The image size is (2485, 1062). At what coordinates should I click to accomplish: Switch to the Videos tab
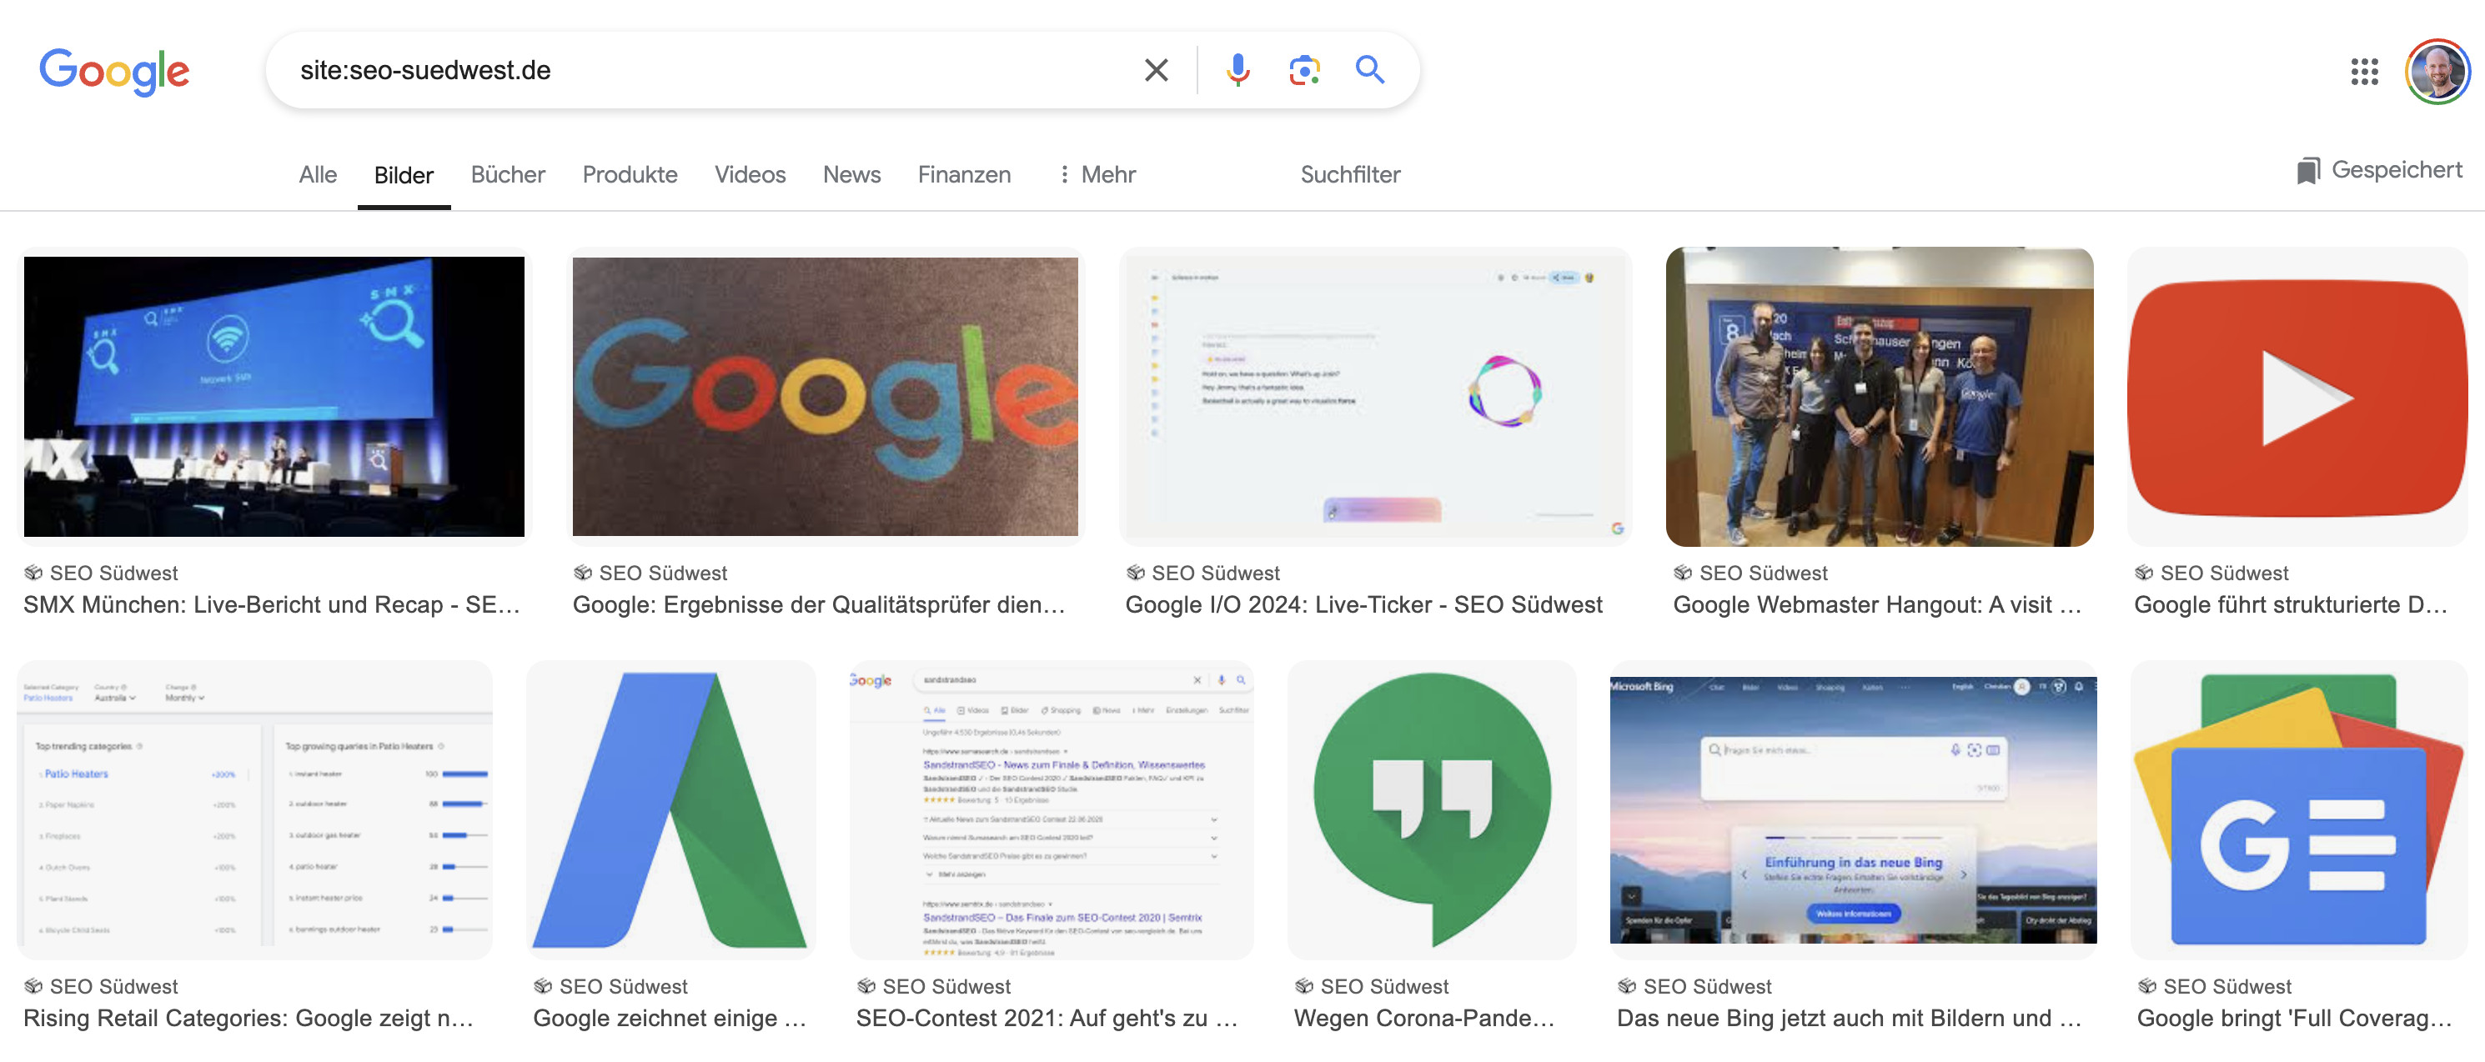(750, 174)
